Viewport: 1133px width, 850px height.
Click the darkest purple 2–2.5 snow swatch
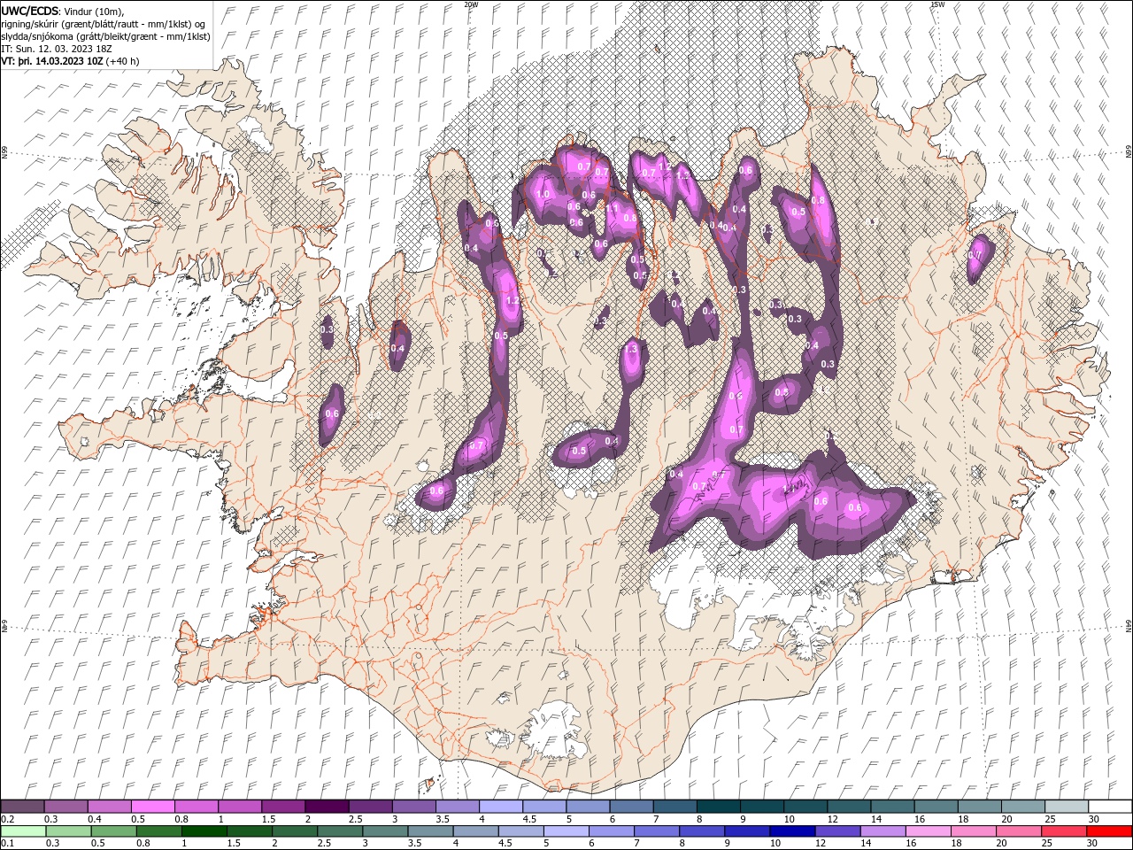(x=328, y=807)
